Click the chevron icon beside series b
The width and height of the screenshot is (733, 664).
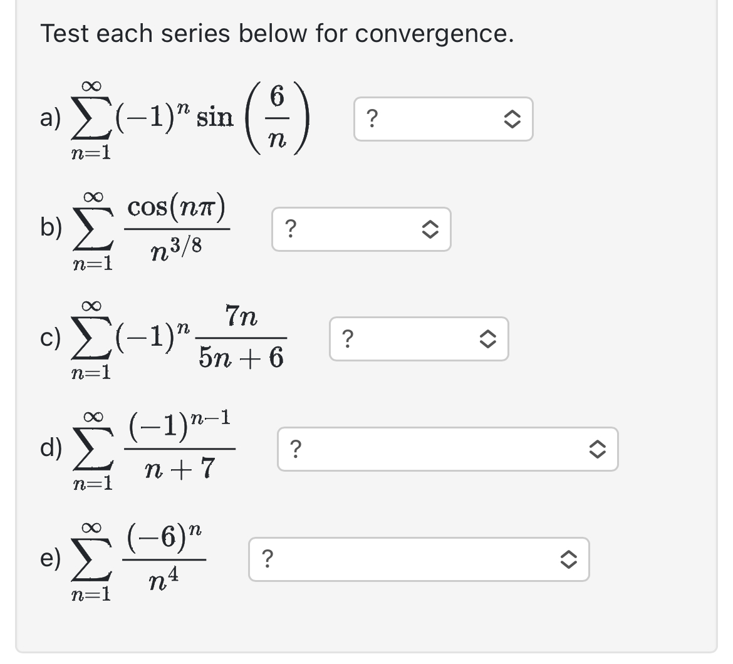click(431, 230)
